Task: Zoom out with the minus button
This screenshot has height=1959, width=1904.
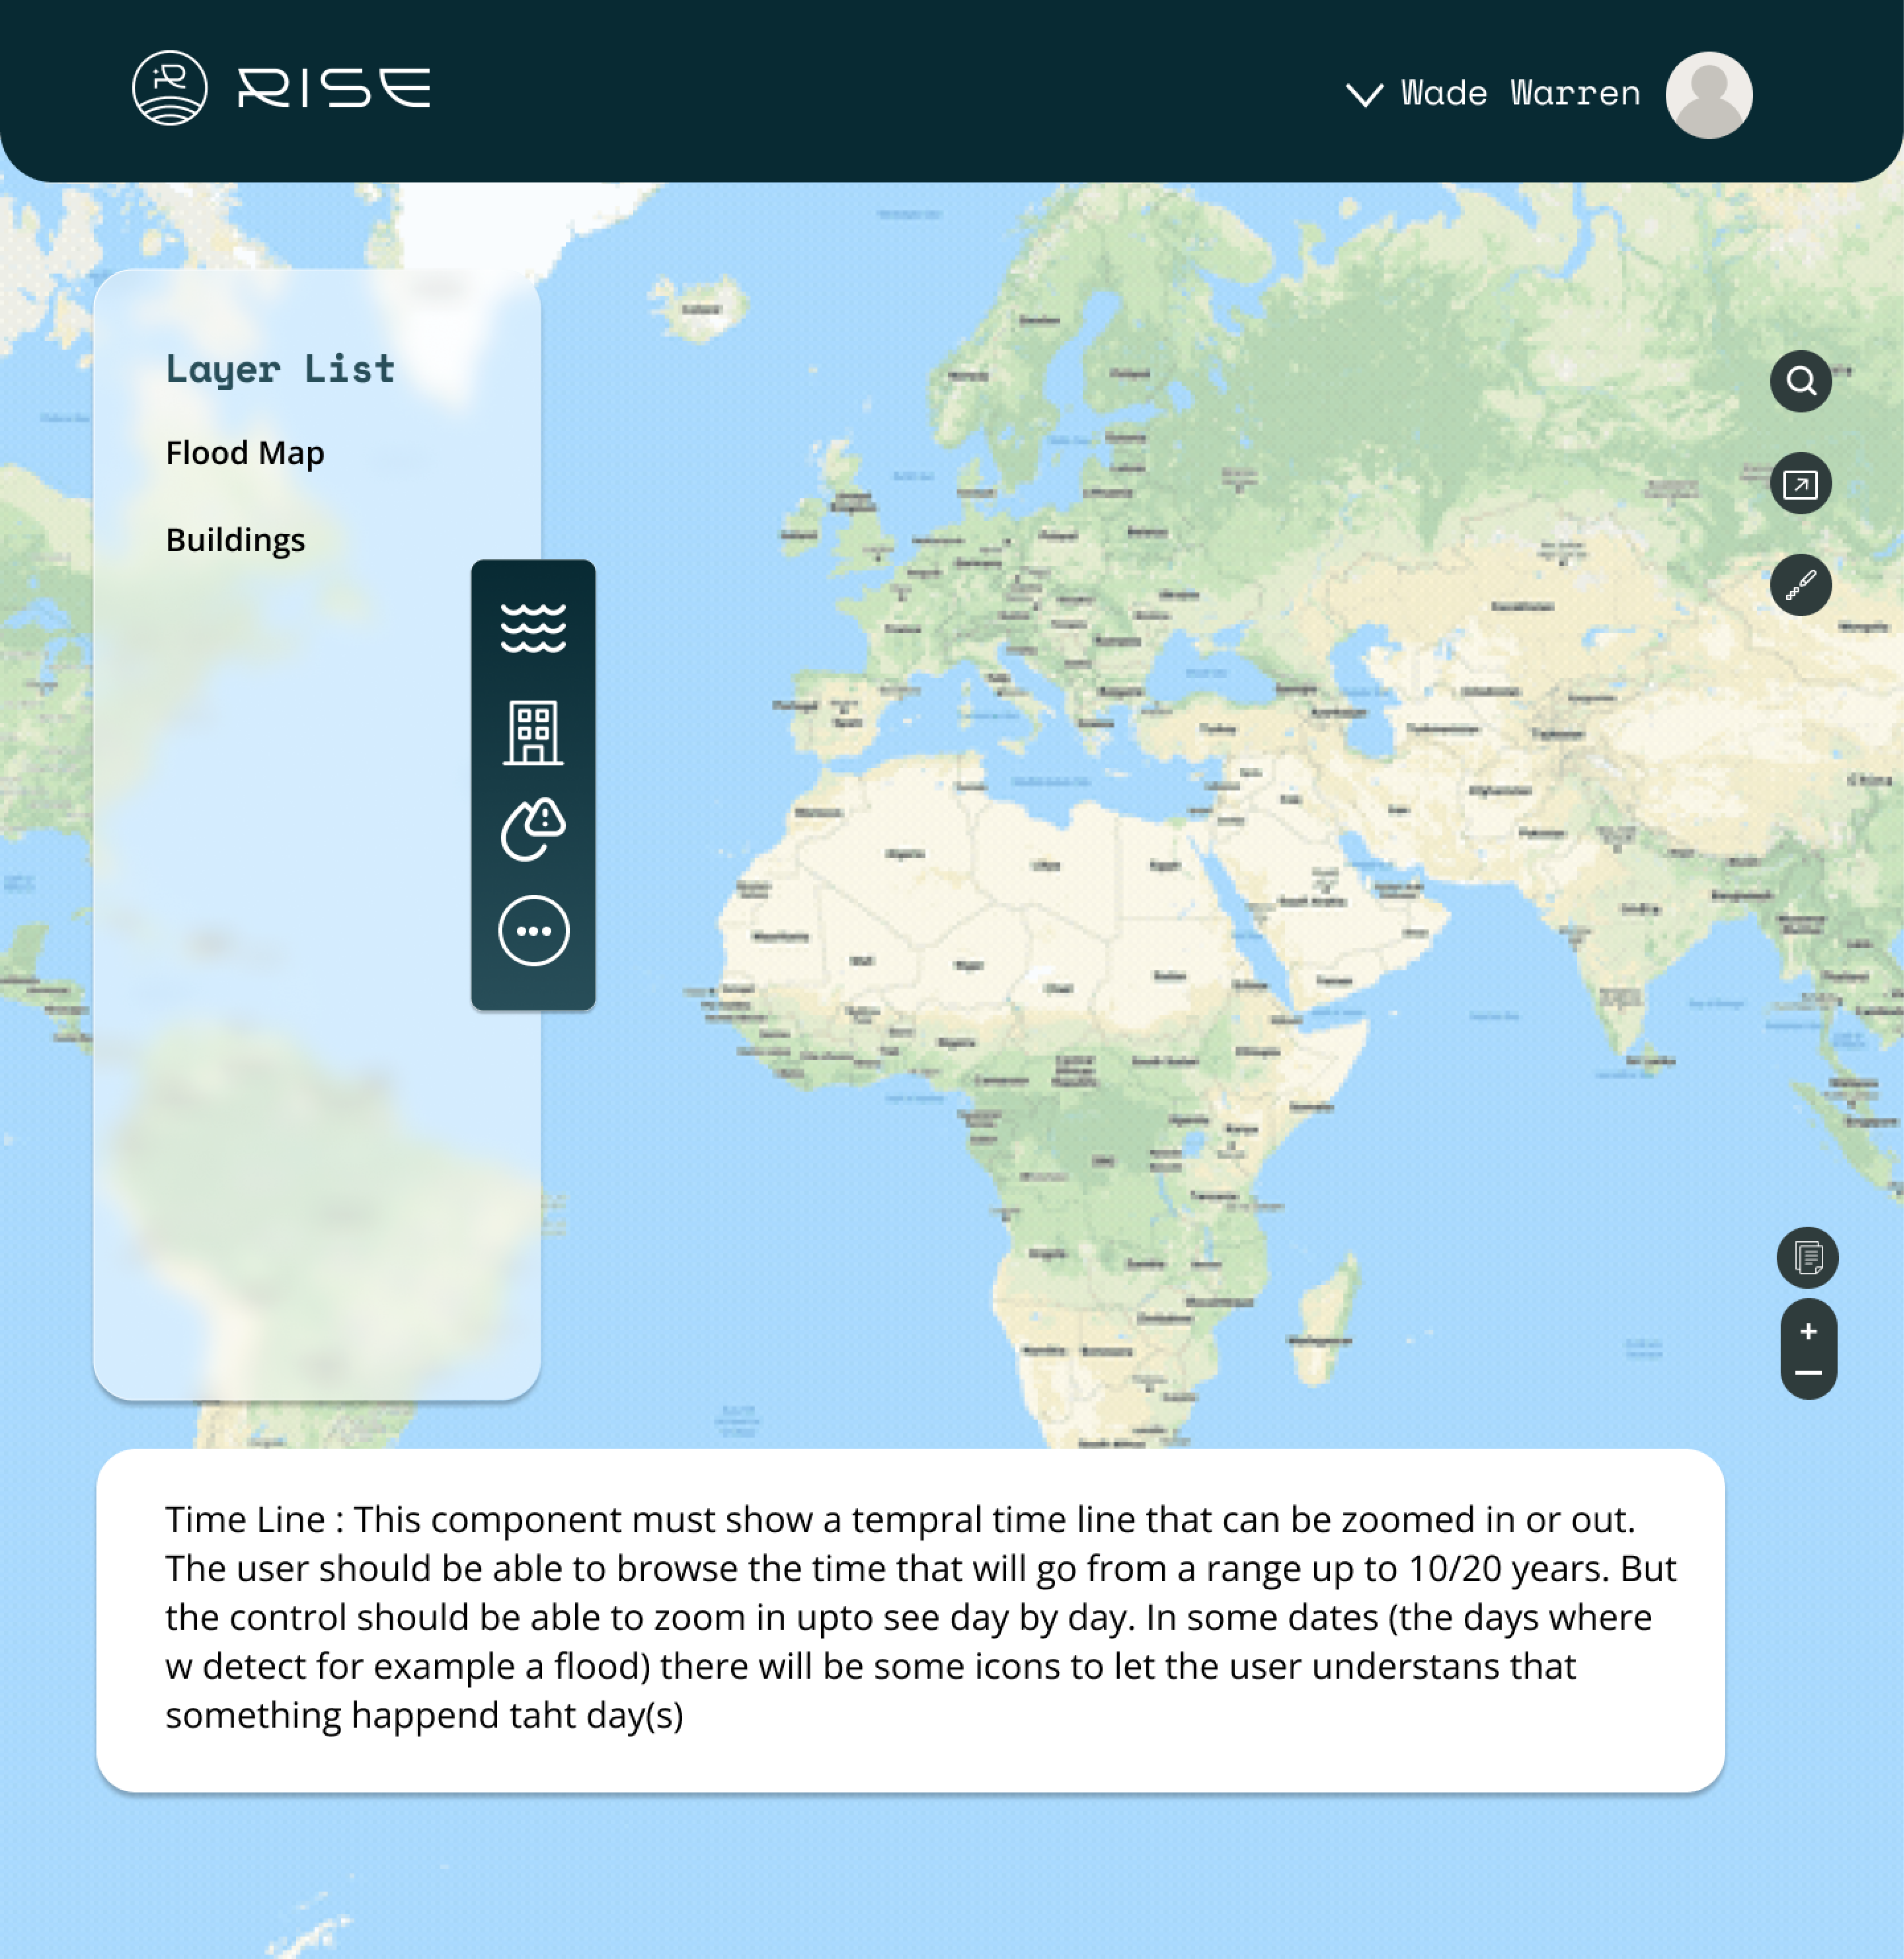Action: click(1808, 1373)
